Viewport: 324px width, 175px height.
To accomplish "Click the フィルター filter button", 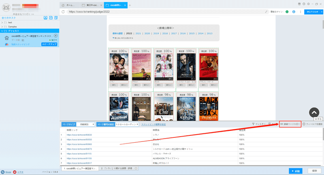I will click(x=259, y=124).
